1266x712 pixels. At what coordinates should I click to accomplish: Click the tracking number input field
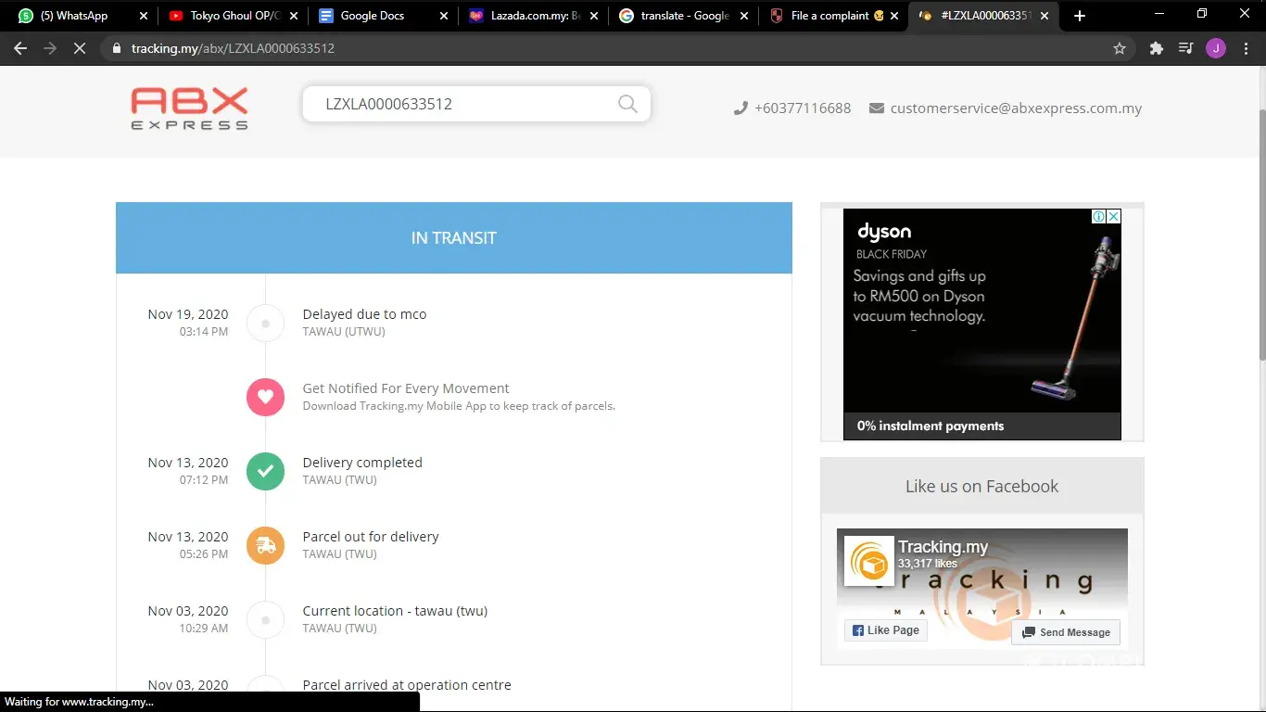(x=463, y=104)
